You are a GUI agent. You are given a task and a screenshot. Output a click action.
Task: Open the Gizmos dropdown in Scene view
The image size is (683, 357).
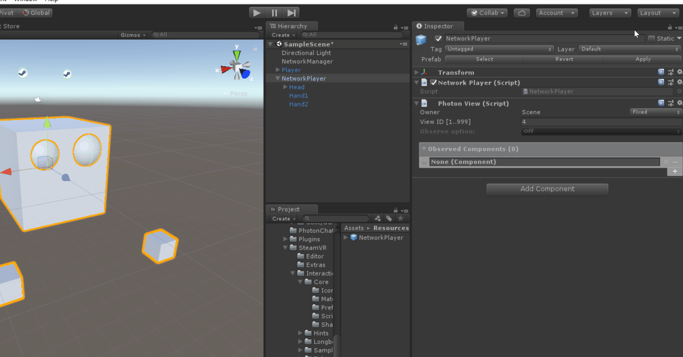click(x=133, y=35)
